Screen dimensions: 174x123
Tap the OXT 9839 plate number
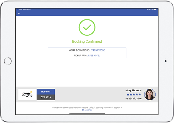coord(46,97)
